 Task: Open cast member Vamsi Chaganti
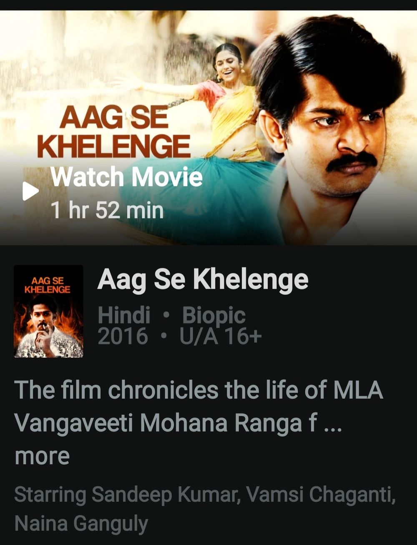320,495
